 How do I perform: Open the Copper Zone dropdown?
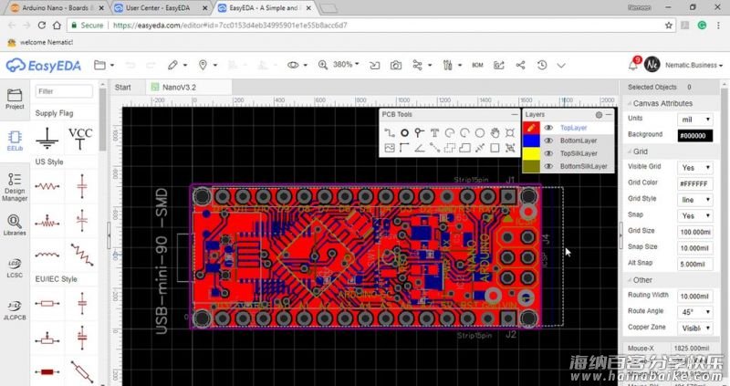coord(695,329)
